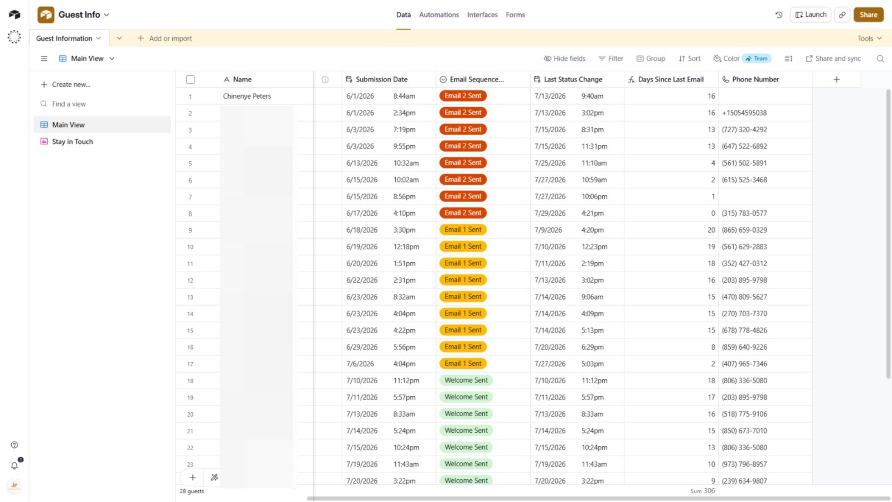Viewport: 892px width, 502px height.
Task: Click Create new... in sidebar
Action: point(65,85)
